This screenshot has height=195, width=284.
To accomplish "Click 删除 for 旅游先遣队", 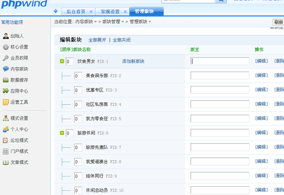I will (x=279, y=147).
